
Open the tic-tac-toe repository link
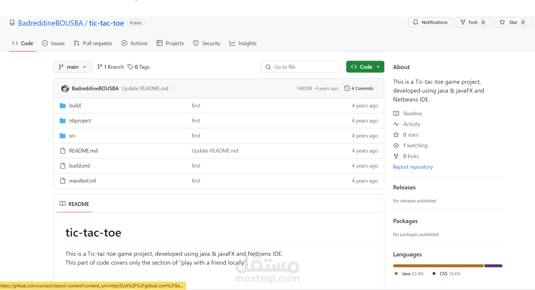pyautogui.click(x=106, y=23)
